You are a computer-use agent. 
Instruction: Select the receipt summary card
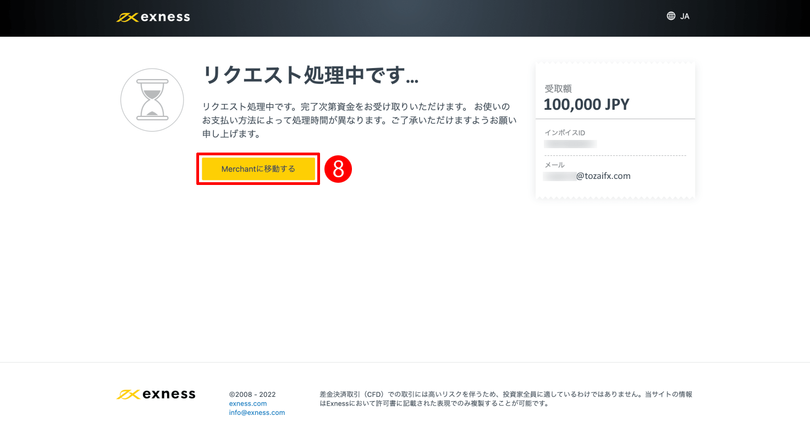[615, 130]
